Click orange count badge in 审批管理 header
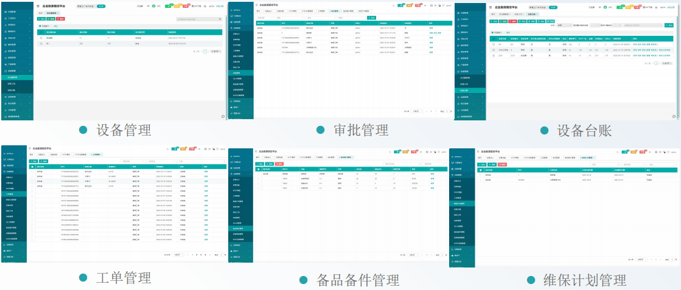681x290 pixels. pos(409,5)
